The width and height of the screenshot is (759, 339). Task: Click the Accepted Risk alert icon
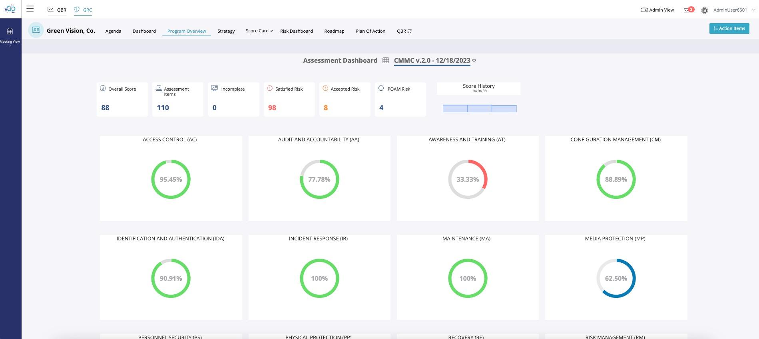click(325, 88)
